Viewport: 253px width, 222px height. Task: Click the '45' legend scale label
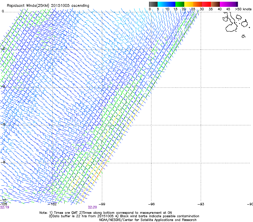(228, 9)
